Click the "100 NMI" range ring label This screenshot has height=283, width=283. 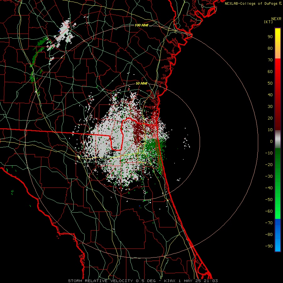141,25
